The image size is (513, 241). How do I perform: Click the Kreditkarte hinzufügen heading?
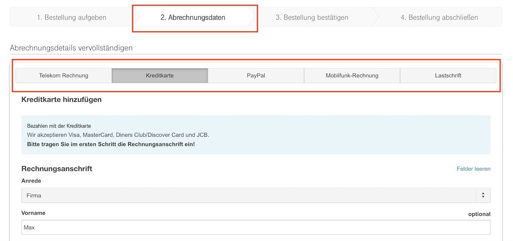(62, 100)
